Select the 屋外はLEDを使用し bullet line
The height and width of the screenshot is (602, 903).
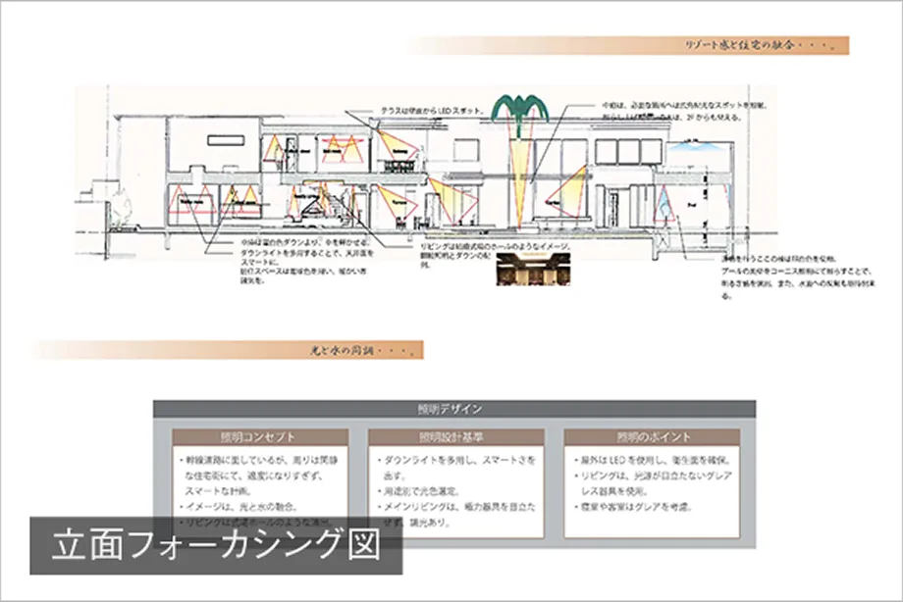[x=653, y=460]
